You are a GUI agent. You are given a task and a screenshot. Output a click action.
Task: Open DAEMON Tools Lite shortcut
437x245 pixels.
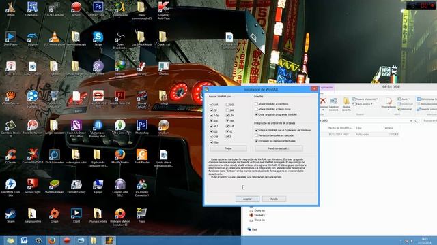[11, 188]
